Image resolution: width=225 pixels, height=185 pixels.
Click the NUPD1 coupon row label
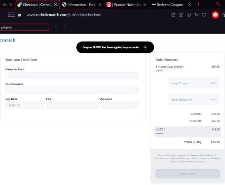(160, 129)
